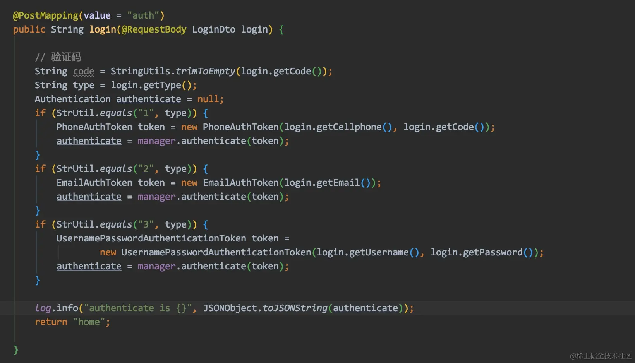Select the "authenticate is {}" string

pos(138,308)
